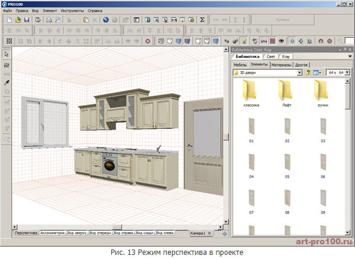Image resolution: width=355 pixels, height=259 pixels.
Task: Click the Save diskette icon
Action: coord(27,20)
